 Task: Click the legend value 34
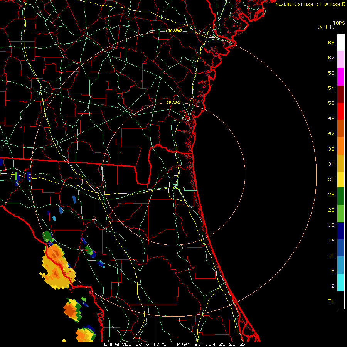331,164
